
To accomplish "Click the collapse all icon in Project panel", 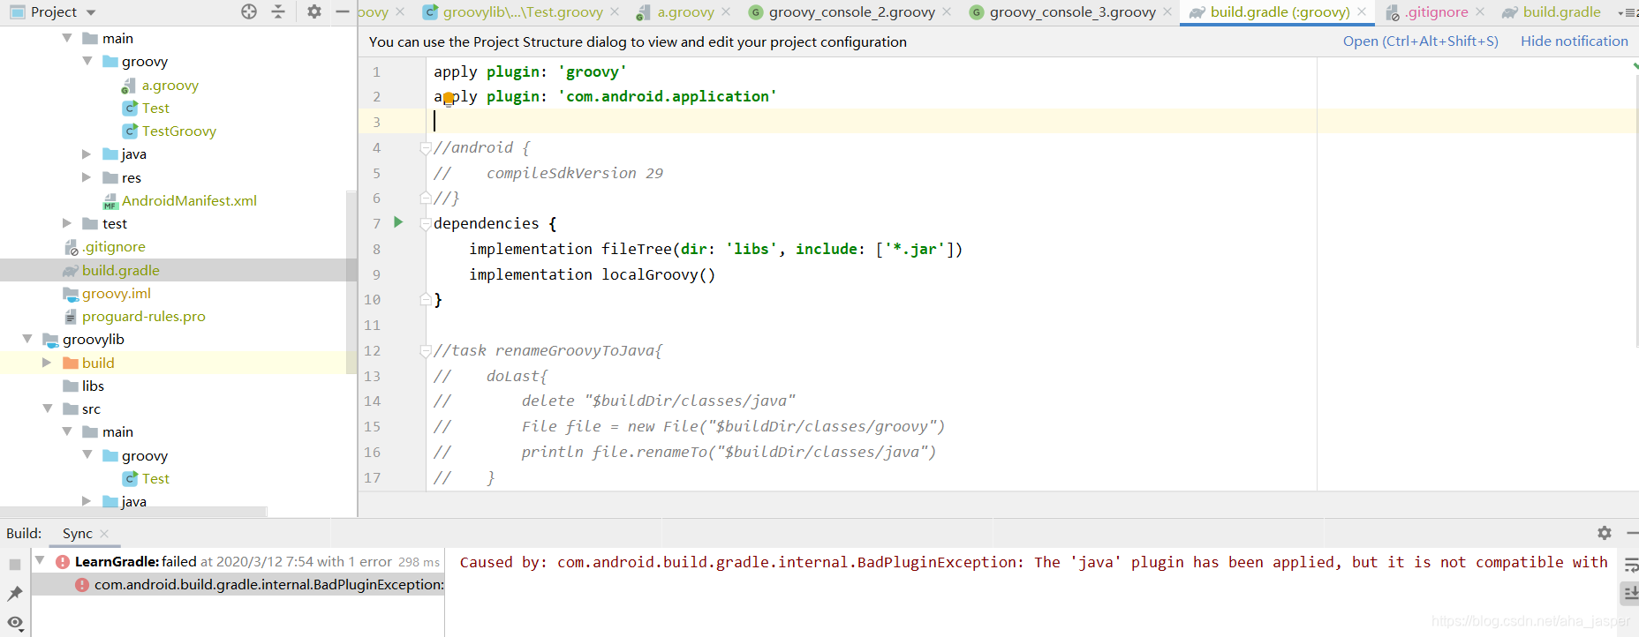I will pos(278,11).
